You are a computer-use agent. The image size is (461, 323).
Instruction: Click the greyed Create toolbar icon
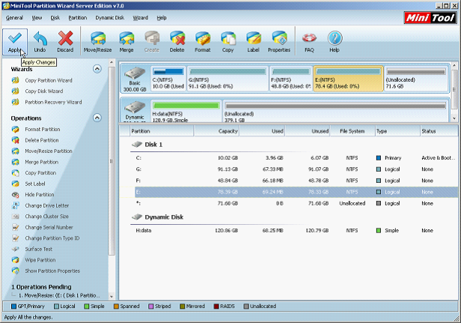[152, 41]
